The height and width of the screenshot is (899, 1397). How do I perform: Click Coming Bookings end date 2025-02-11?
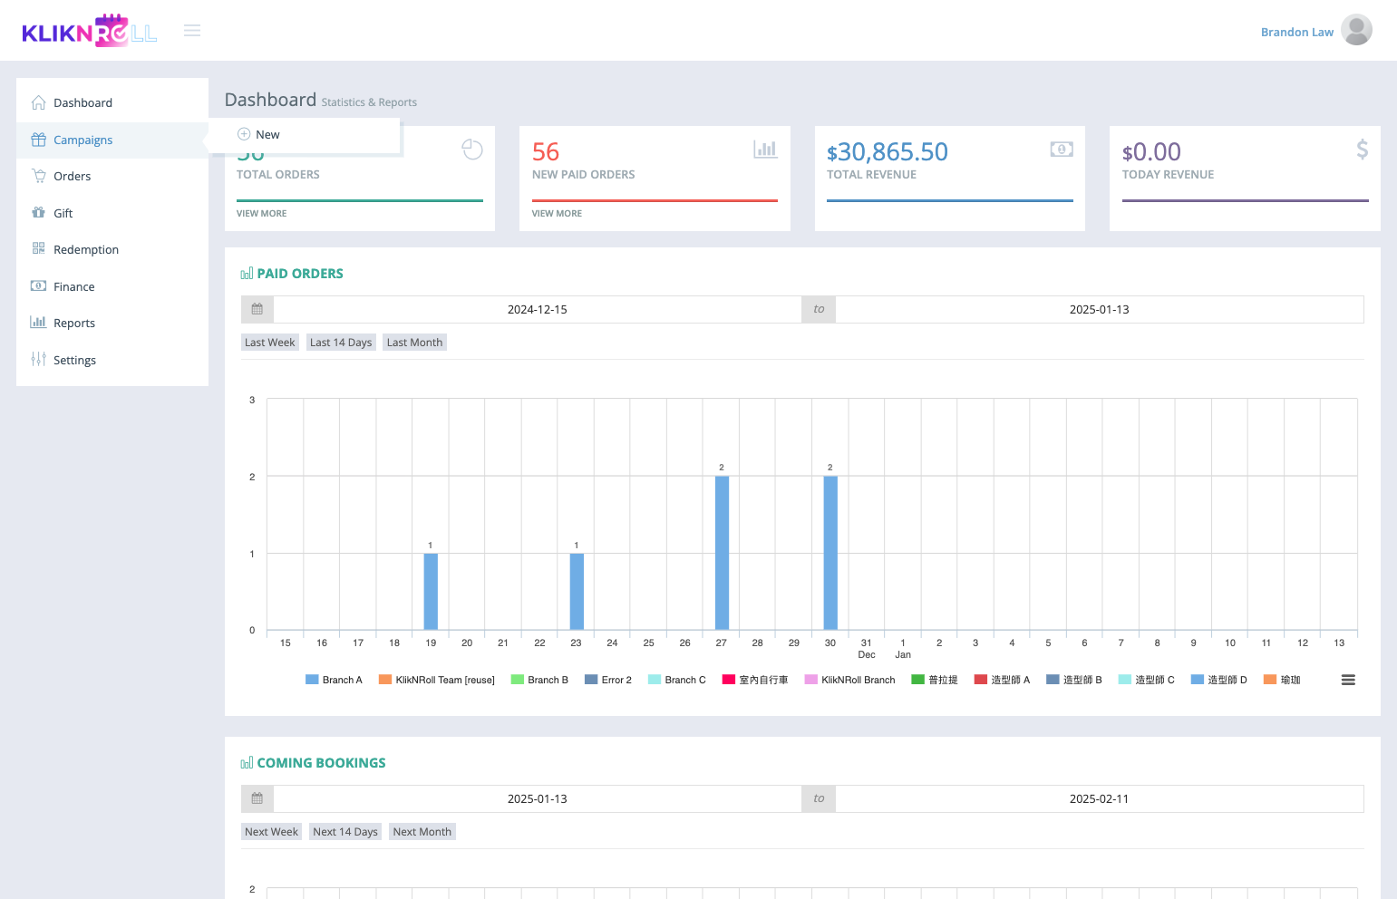pyautogui.click(x=1100, y=798)
